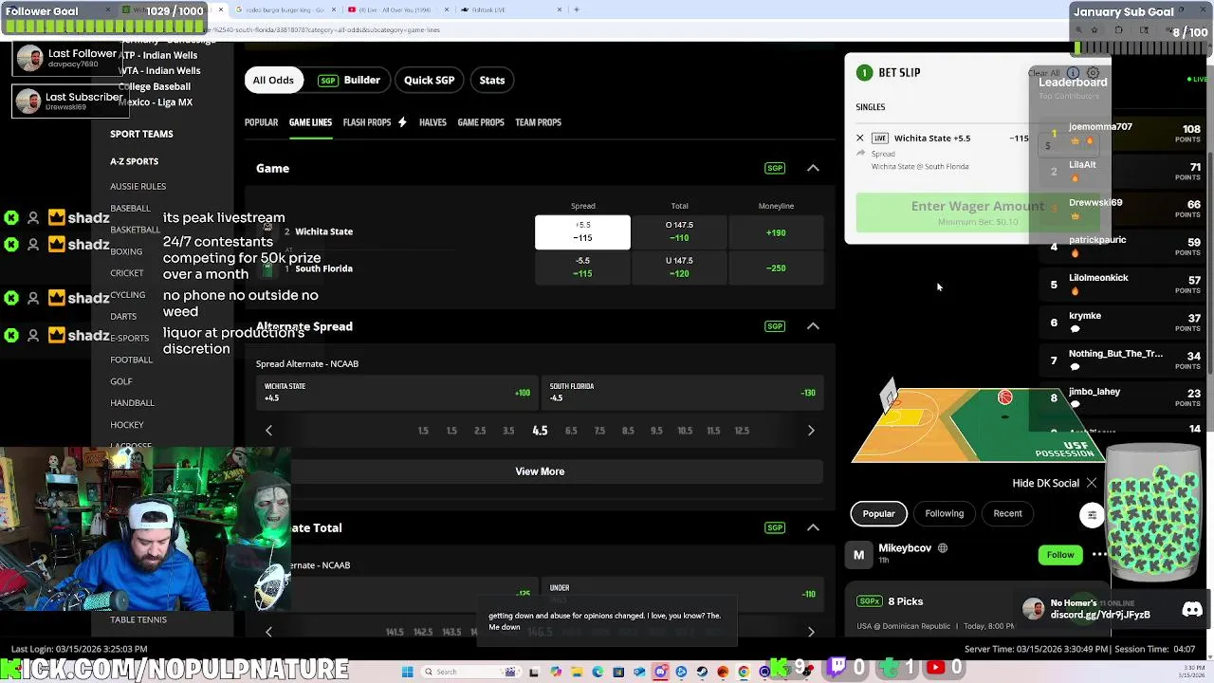Choose 6.5 on the spread slider

[571, 431]
